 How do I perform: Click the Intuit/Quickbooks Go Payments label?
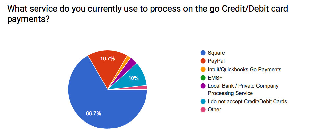point(245,70)
